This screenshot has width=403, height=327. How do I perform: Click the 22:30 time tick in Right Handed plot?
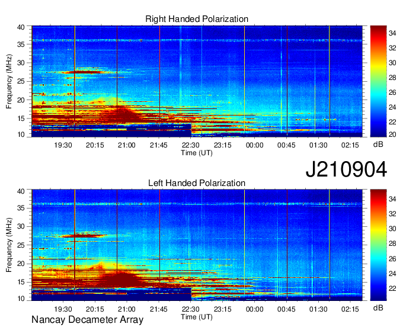point(191,145)
